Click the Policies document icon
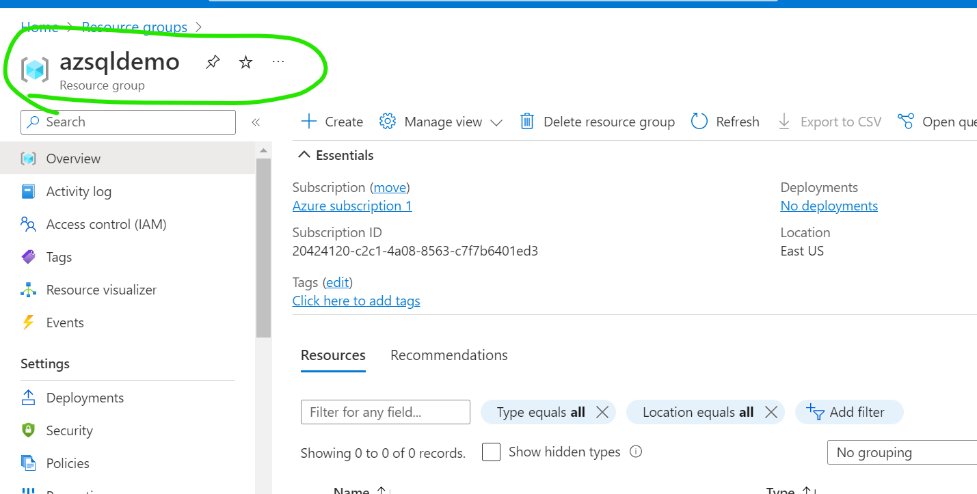977x494 pixels. point(28,463)
